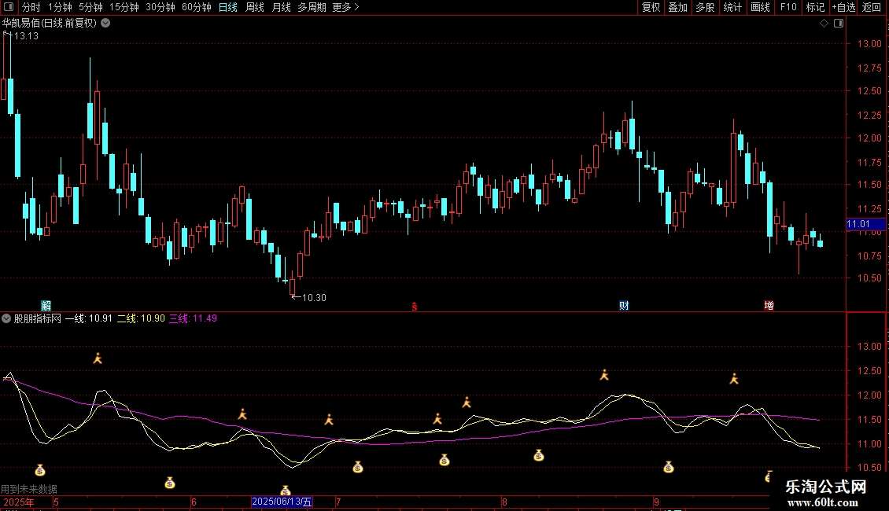Click the money bag signal near month 9
Viewport: 889px width, 511px height.
669,467
